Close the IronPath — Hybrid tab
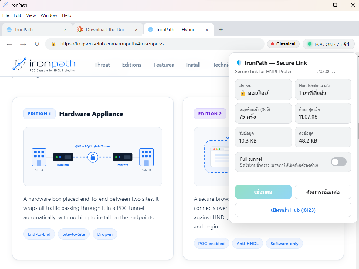 click(x=207, y=30)
